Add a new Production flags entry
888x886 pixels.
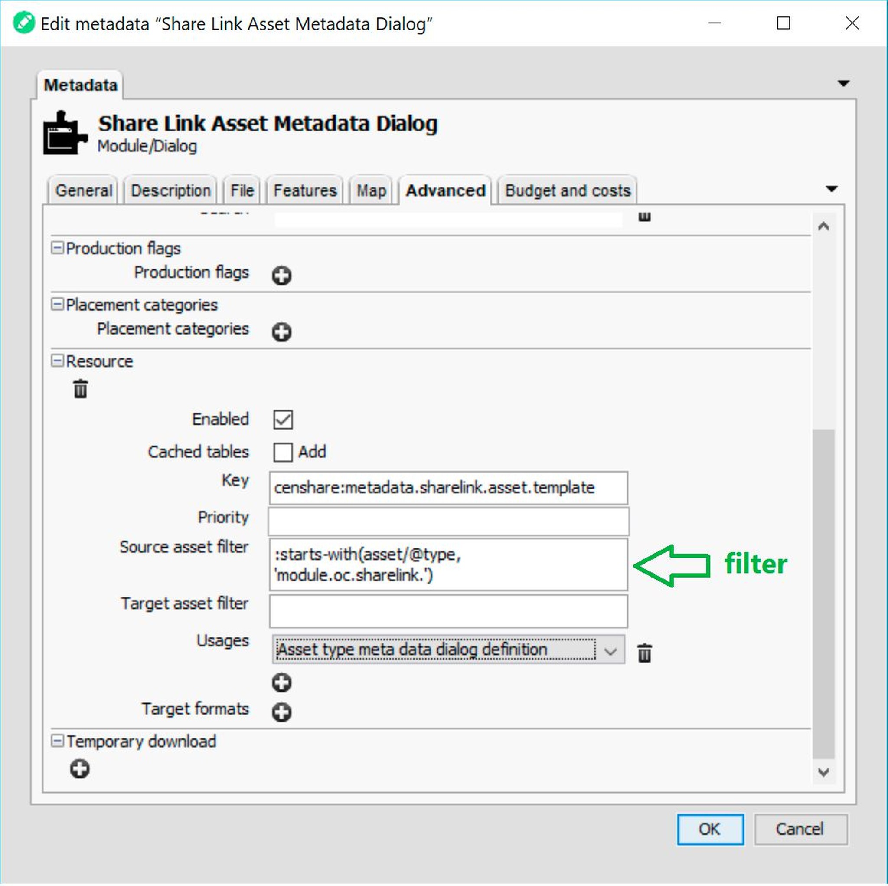(x=281, y=276)
